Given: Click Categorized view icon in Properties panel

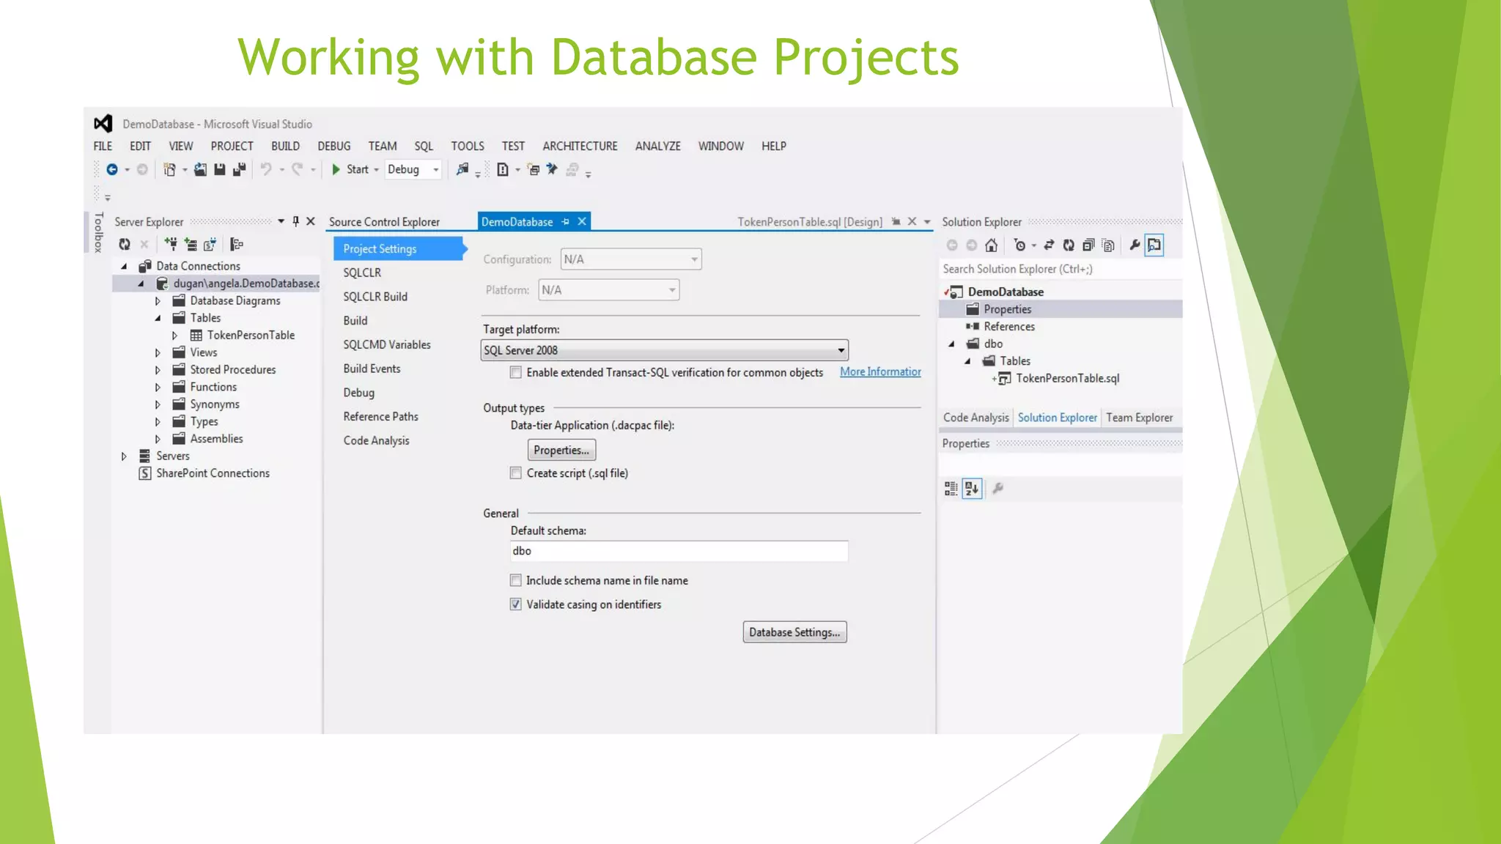Looking at the screenshot, I should pos(951,489).
